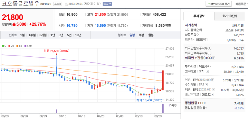This screenshot has height=119, width=249.
Task: Click help icon beside 외국인소진율(B/A)
Action: 214,58
